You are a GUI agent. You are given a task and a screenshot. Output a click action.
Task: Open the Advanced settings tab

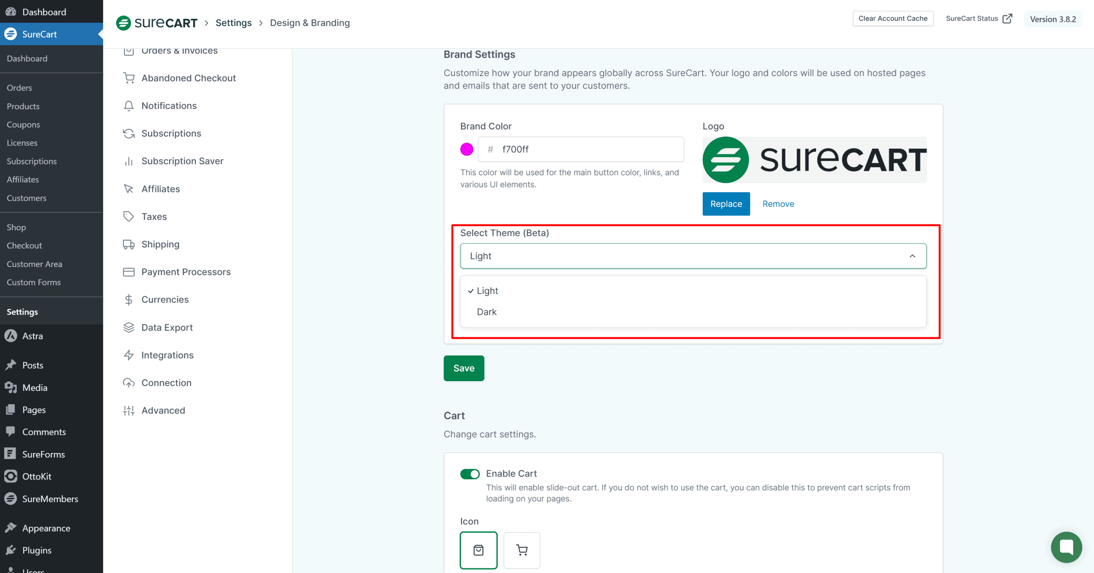163,411
